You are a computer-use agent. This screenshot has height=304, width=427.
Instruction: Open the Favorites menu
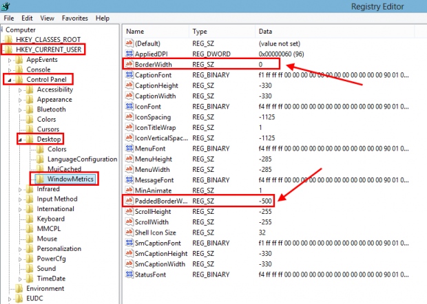pos(75,18)
